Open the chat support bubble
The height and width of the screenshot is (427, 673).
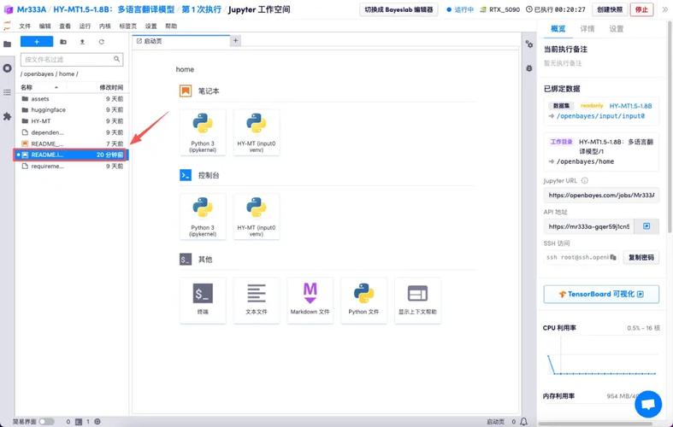click(648, 404)
